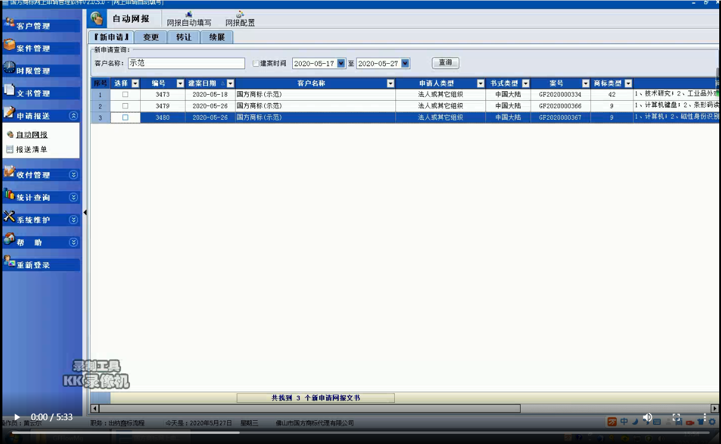
Task: Click the 网报配置 toolbar button
Action: tap(240, 19)
